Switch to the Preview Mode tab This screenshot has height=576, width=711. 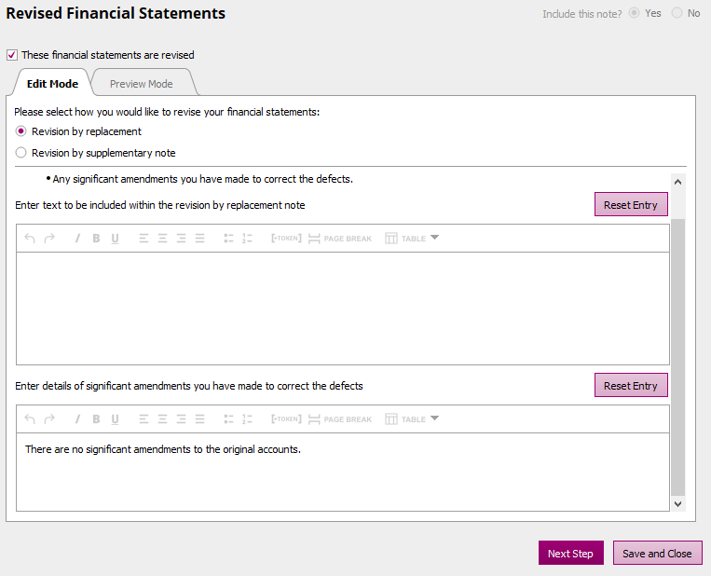click(142, 84)
